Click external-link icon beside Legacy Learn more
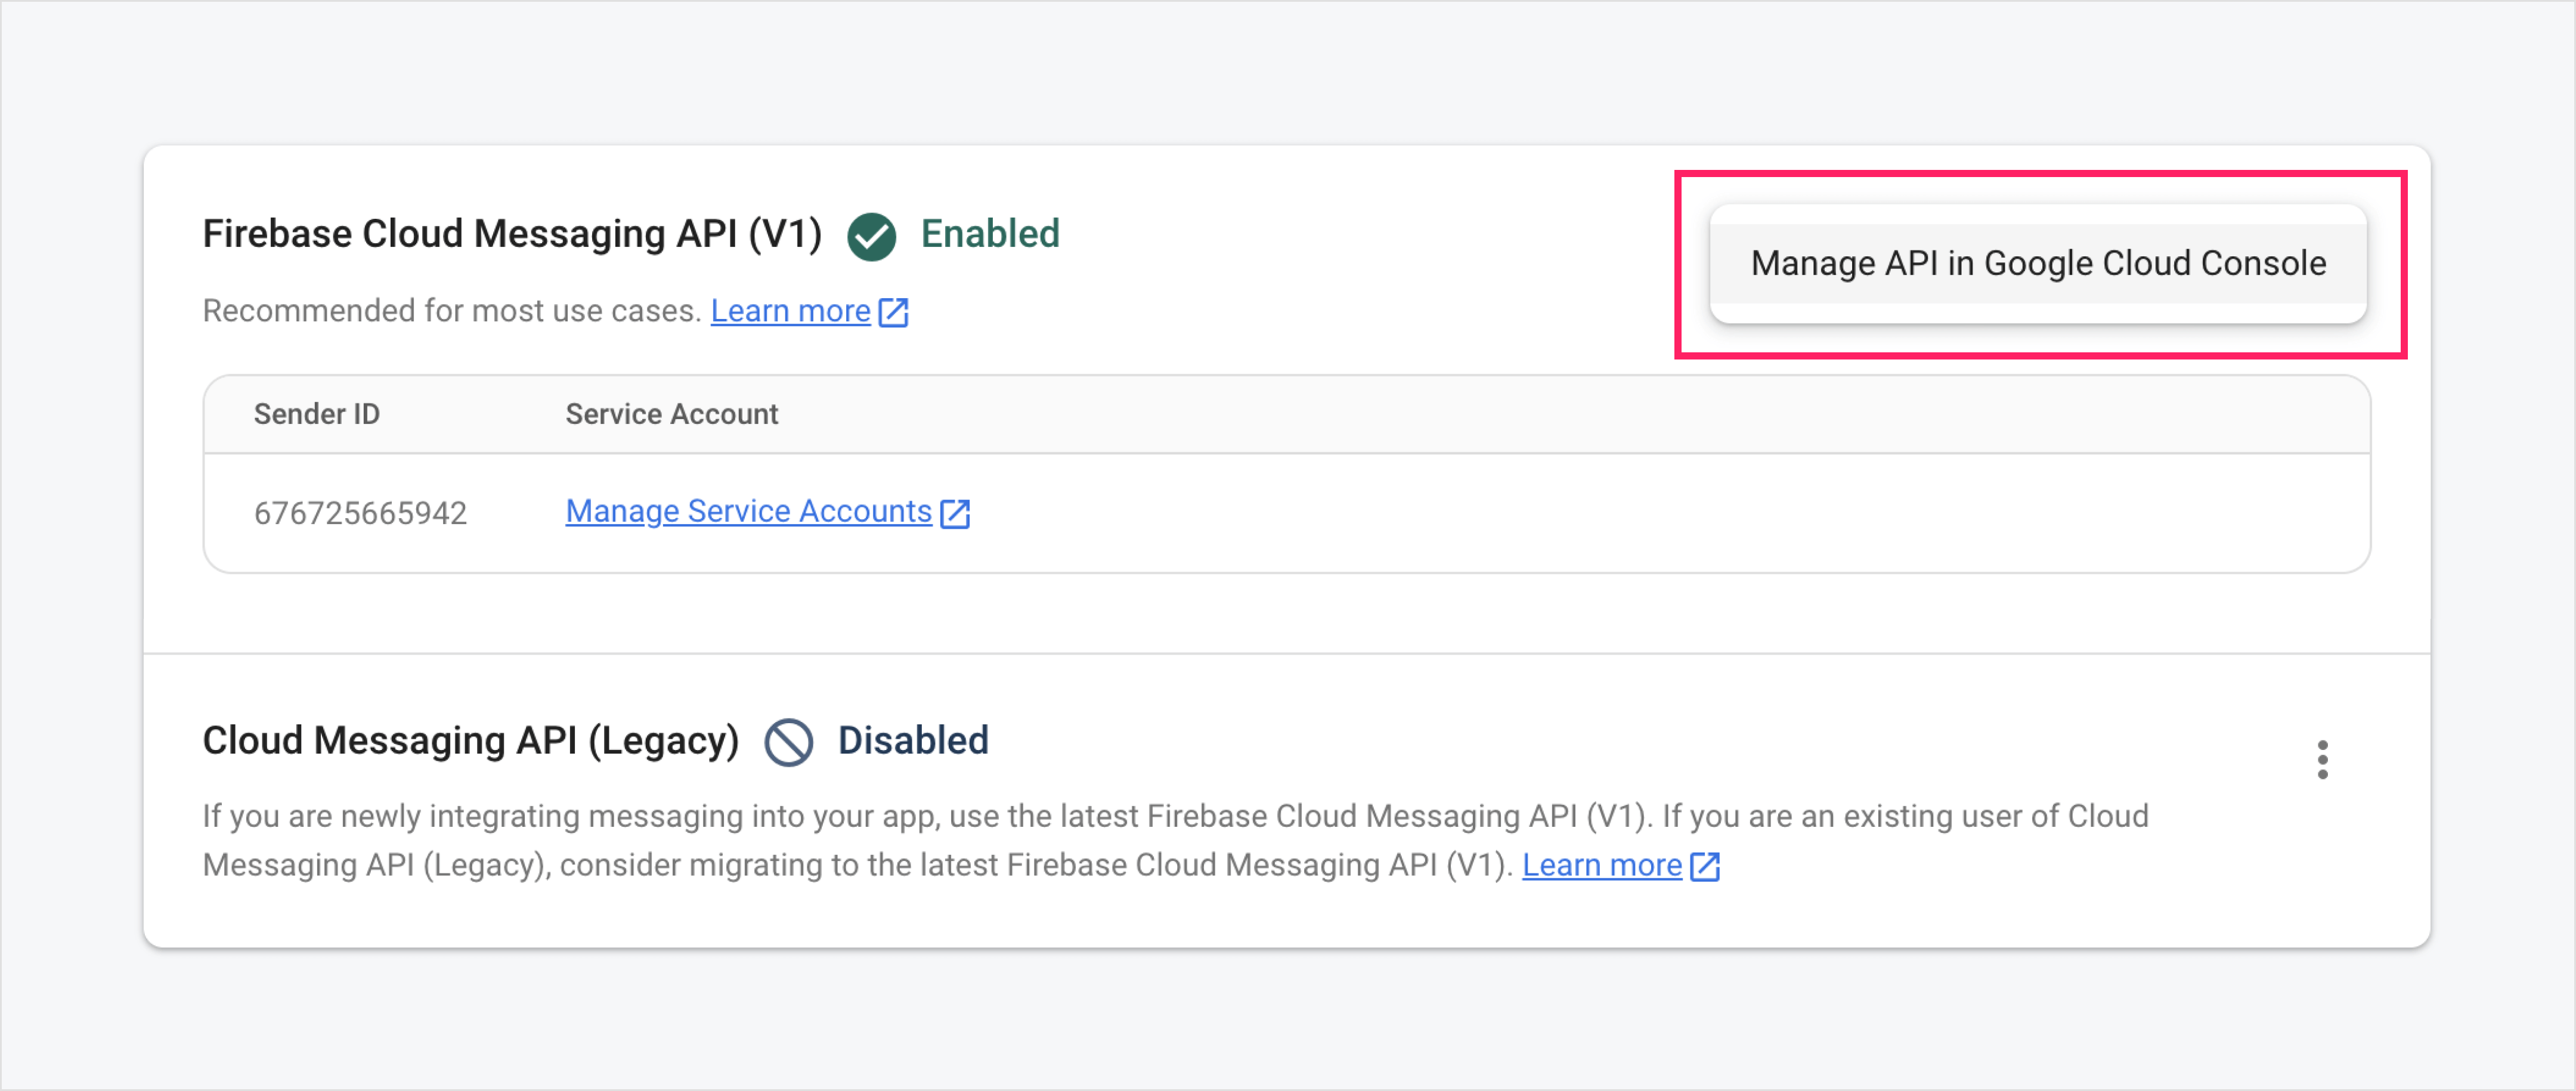 pyautogui.click(x=1705, y=866)
